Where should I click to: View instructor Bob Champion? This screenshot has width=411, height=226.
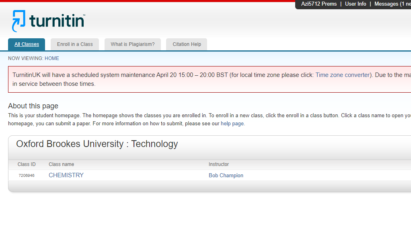click(x=226, y=175)
